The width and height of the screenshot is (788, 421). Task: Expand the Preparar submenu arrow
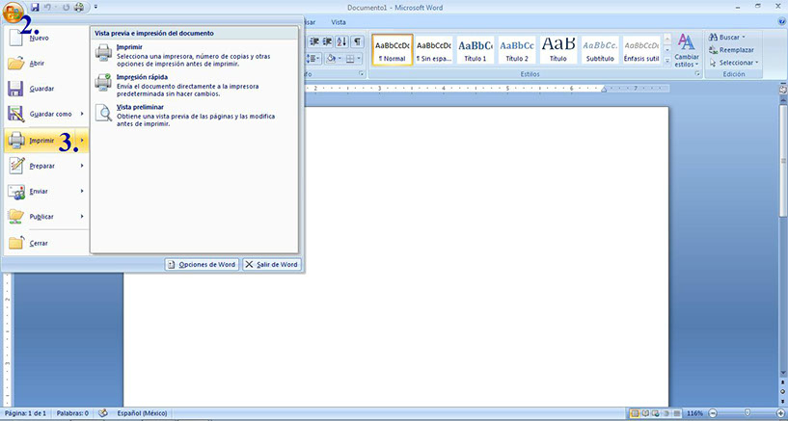(82, 166)
